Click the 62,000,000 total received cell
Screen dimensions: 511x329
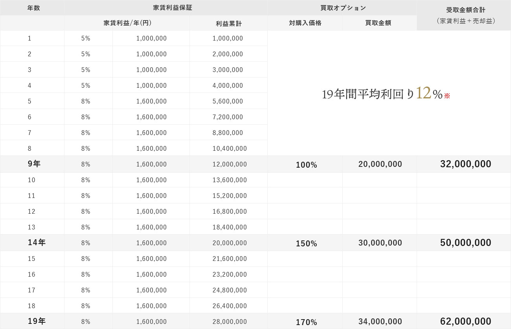tap(465, 322)
